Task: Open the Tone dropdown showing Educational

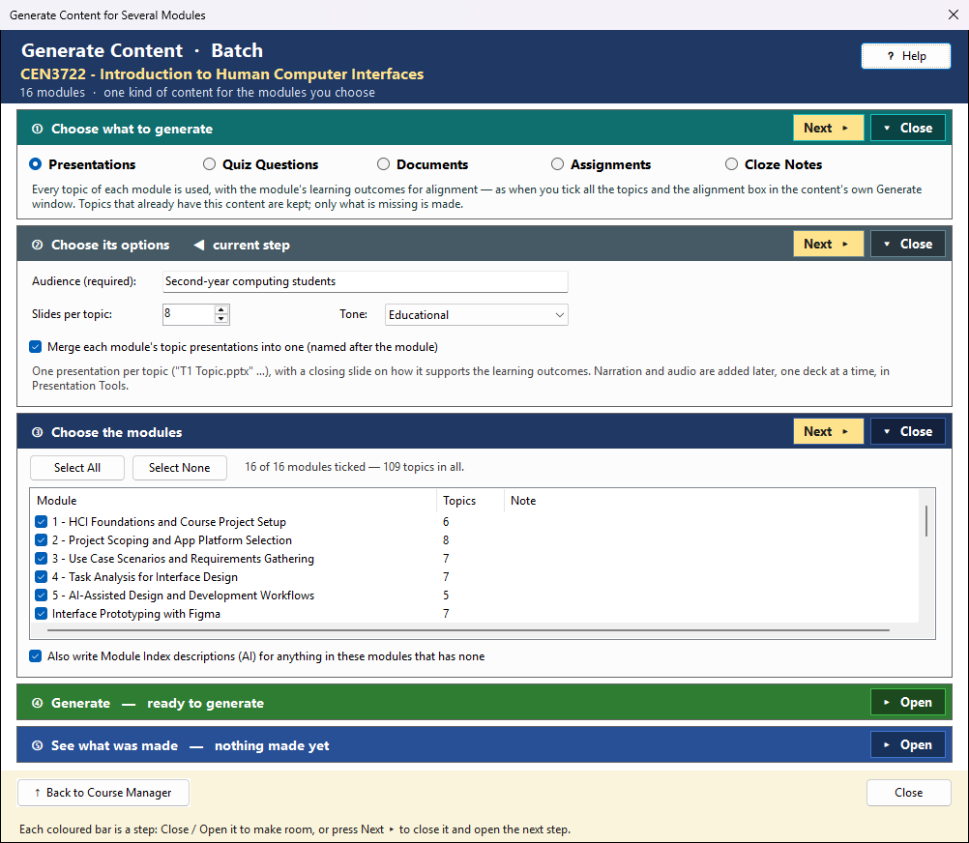Action: click(x=477, y=314)
